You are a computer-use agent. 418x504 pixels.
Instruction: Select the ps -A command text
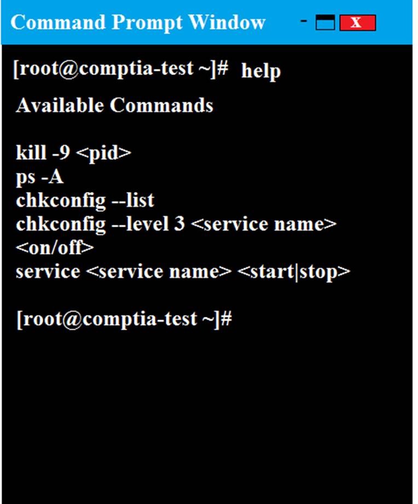point(39,176)
